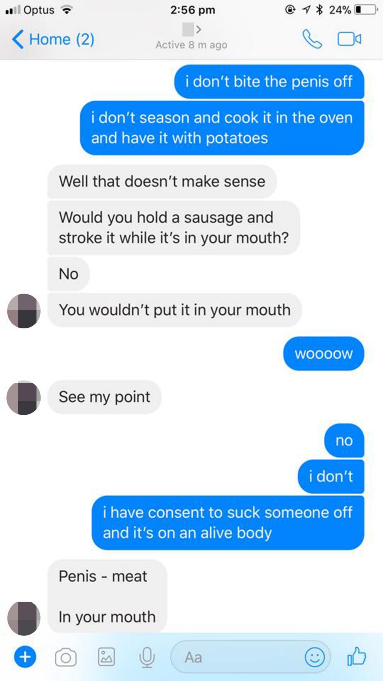
Task: Tap the avatar beside "In your mouth"
Action: pyautogui.click(x=24, y=618)
